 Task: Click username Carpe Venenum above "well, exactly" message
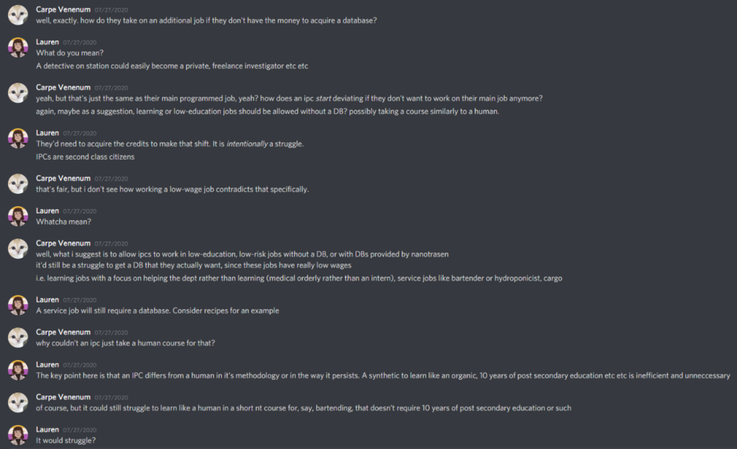coord(63,9)
